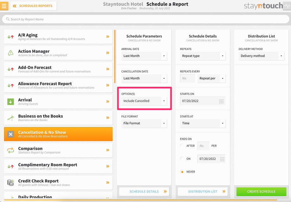The height and width of the screenshot is (202, 291).
Task: Open the Credit Check Report
Action: click(58, 183)
